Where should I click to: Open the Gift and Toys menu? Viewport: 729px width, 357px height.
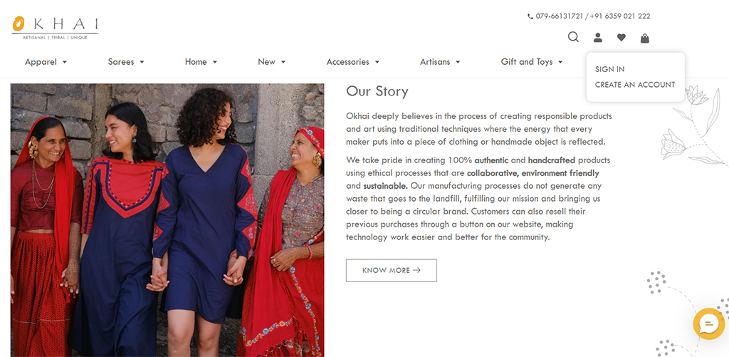532,62
